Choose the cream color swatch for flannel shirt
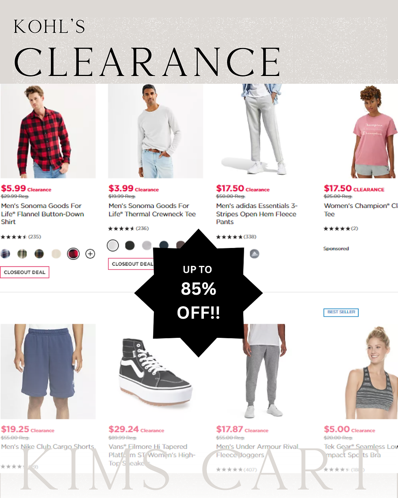The height and width of the screenshot is (498, 398). pos(56,254)
